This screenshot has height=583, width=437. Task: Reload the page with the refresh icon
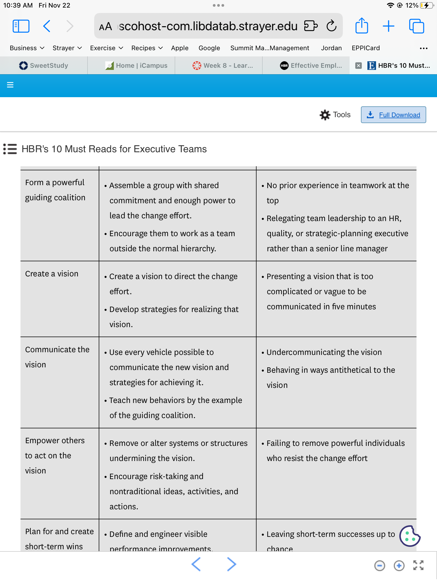[x=332, y=26]
